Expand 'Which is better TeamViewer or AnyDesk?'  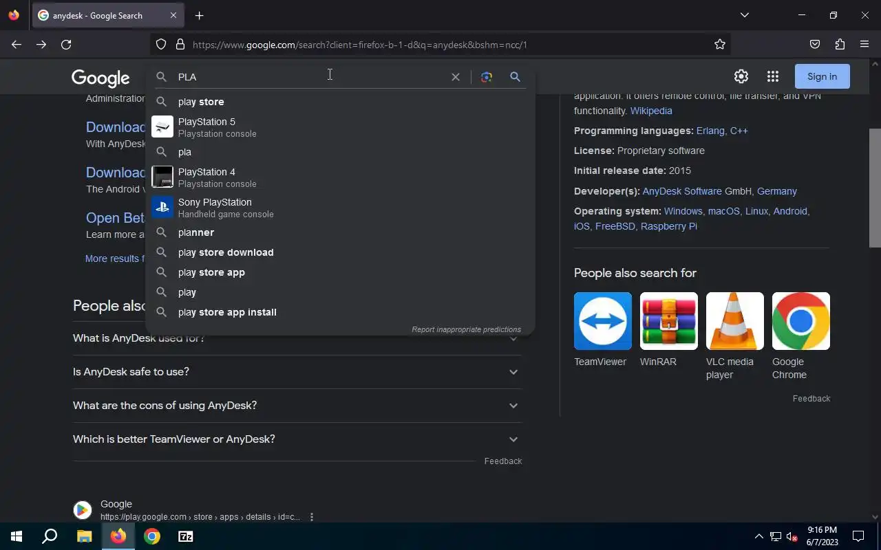coord(297,439)
